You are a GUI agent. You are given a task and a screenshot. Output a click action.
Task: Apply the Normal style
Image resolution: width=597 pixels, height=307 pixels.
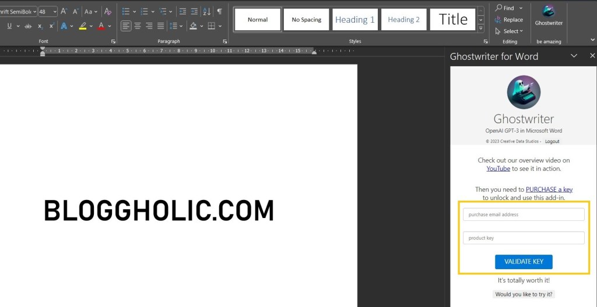[258, 19]
